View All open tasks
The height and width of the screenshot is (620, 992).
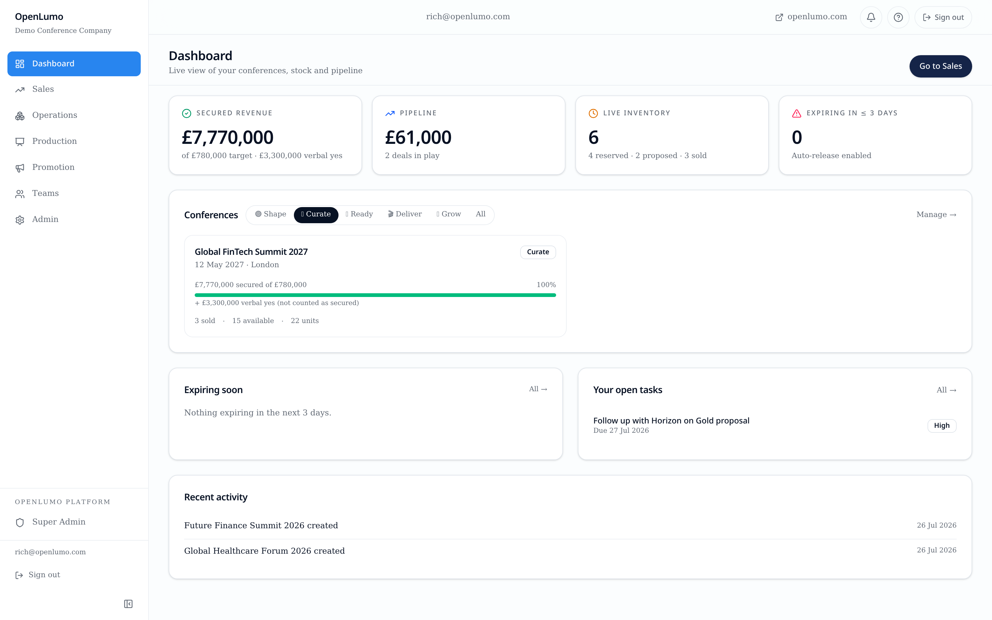(946, 390)
